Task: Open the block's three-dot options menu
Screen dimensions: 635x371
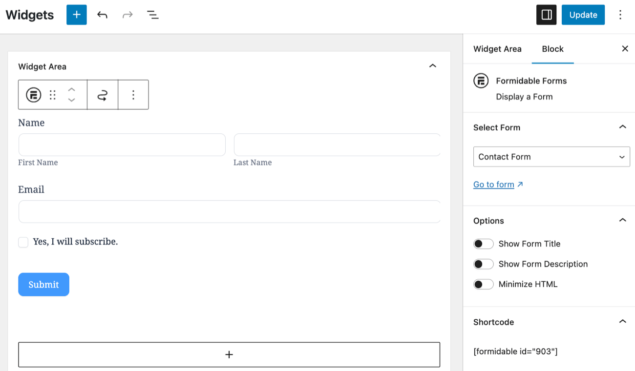Action: coord(133,94)
